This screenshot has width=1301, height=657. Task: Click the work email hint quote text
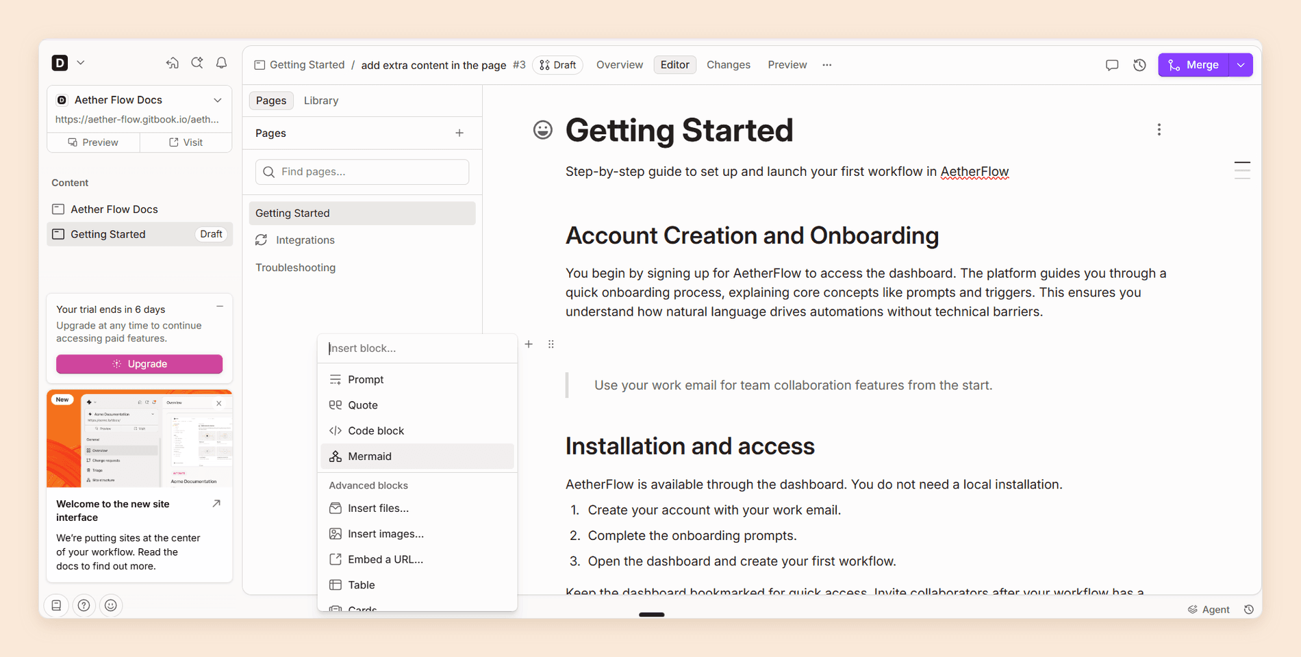pos(793,385)
